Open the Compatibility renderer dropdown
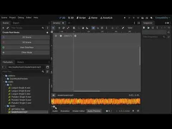 [163, 18]
